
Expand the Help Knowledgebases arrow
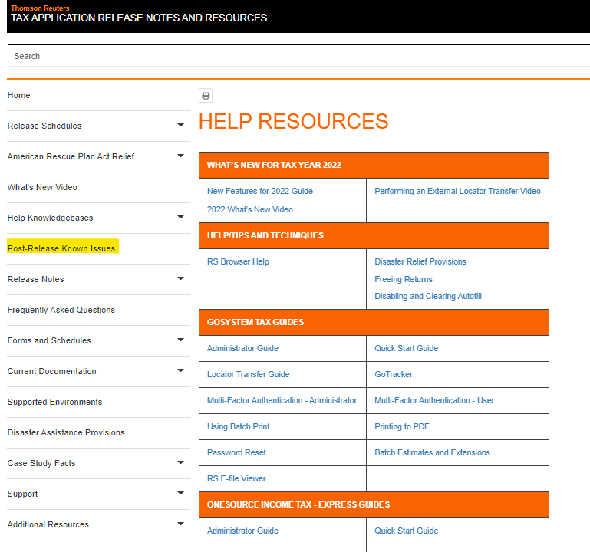pos(180,217)
